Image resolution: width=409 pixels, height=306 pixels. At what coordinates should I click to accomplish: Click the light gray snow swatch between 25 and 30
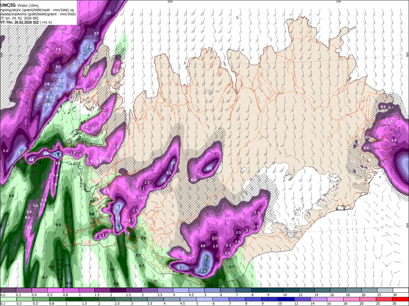pyautogui.click(x=385, y=290)
